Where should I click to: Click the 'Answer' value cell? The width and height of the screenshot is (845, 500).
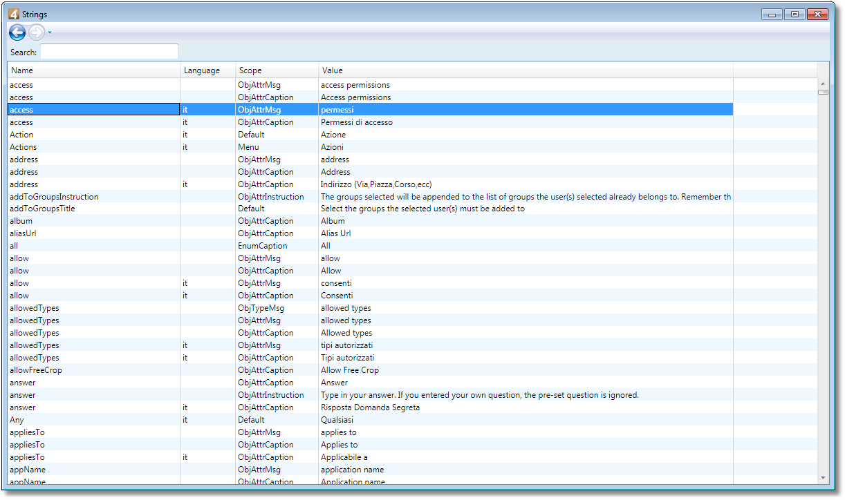pyautogui.click(x=526, y=383)
